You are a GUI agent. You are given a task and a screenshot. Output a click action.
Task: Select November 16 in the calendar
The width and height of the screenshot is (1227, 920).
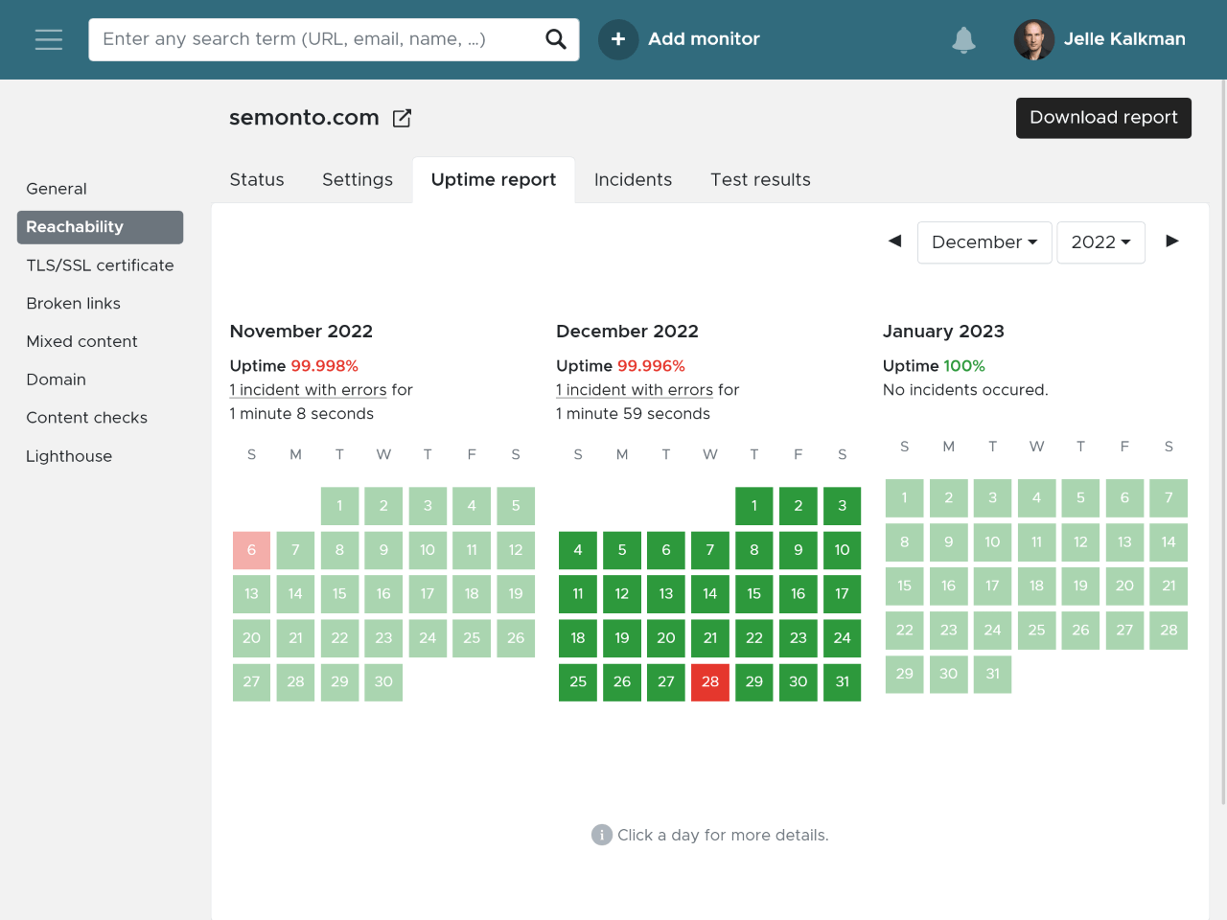pos(383,594)
